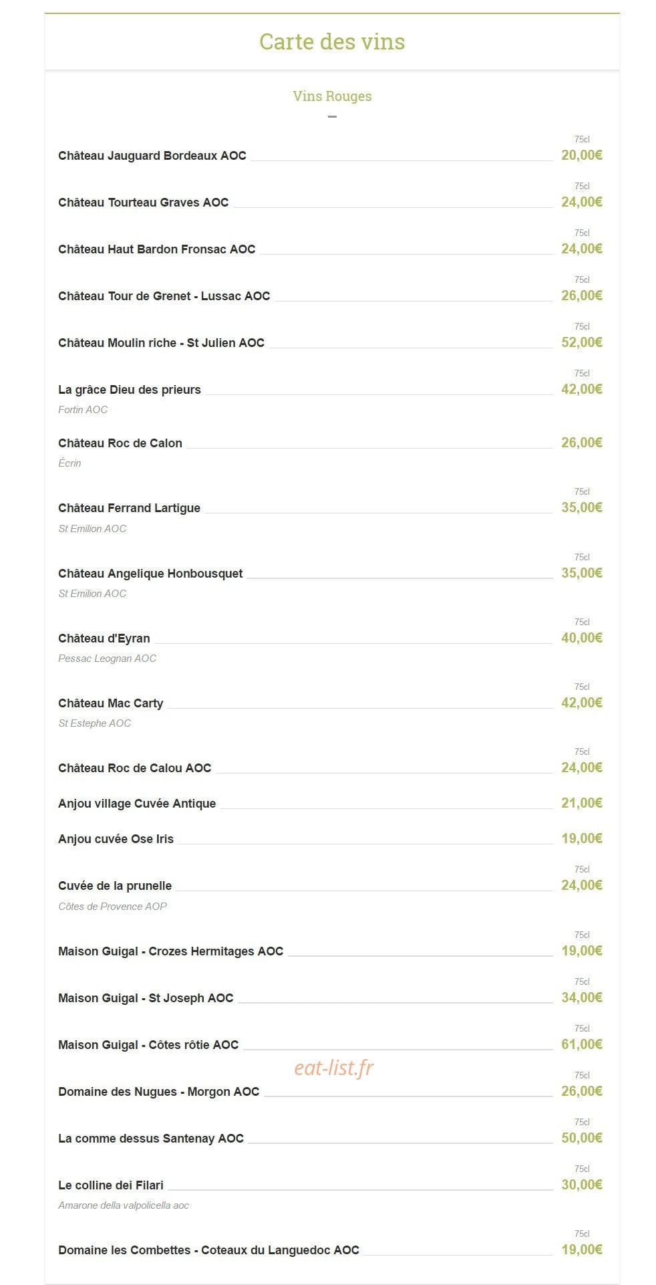Click Maison Guigal Côtes rôtie price 61,00€
Screen dimensions: 656x1285
[582, 1044]
